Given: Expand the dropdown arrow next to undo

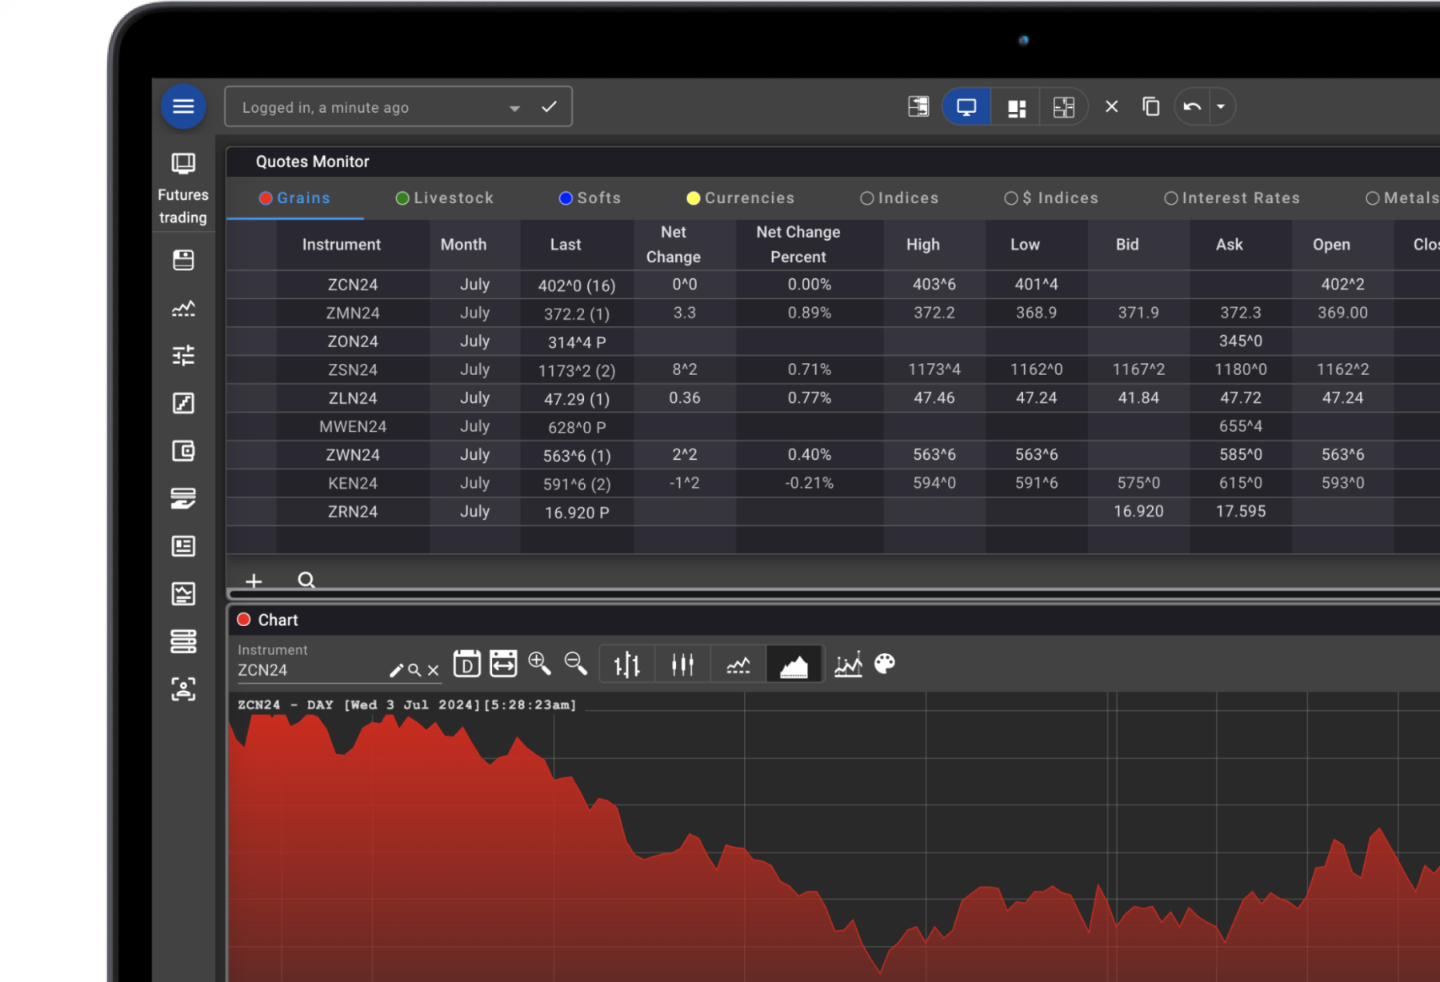Looking at the screenshot, I should 1221,106.
